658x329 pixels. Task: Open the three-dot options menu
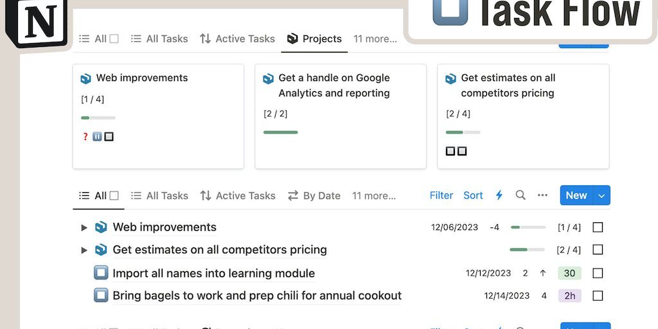(542, 195)
